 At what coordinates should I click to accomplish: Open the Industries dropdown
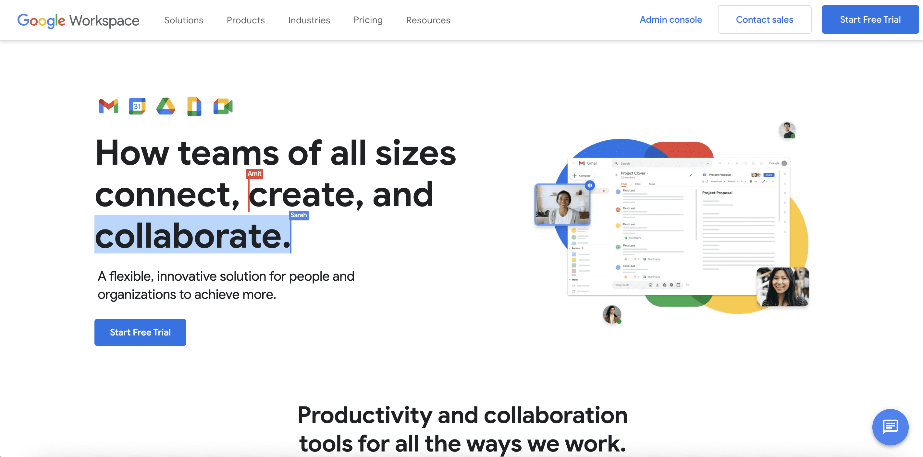309,19
